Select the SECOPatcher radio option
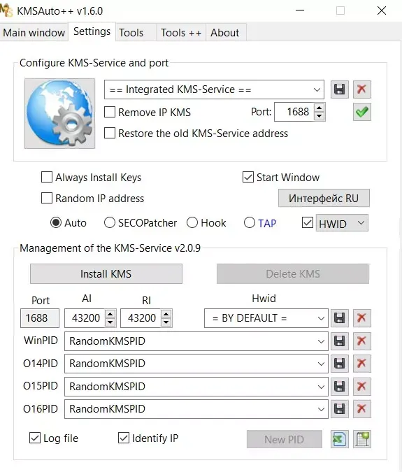The width and height of the screenshot is (402, 472). coord(110,223)
